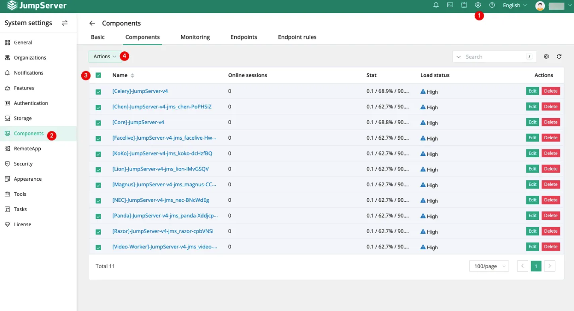Uncheck the KoKo component checkbox
Image resolution: width=574 pixels, height=311 pixels.
(x=98, y=154)
